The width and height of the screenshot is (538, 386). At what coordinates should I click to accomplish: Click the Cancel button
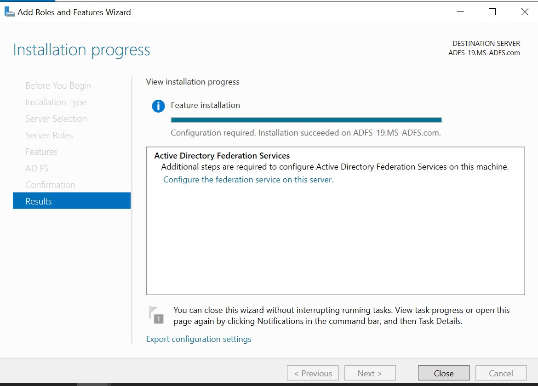pos(501,373)
